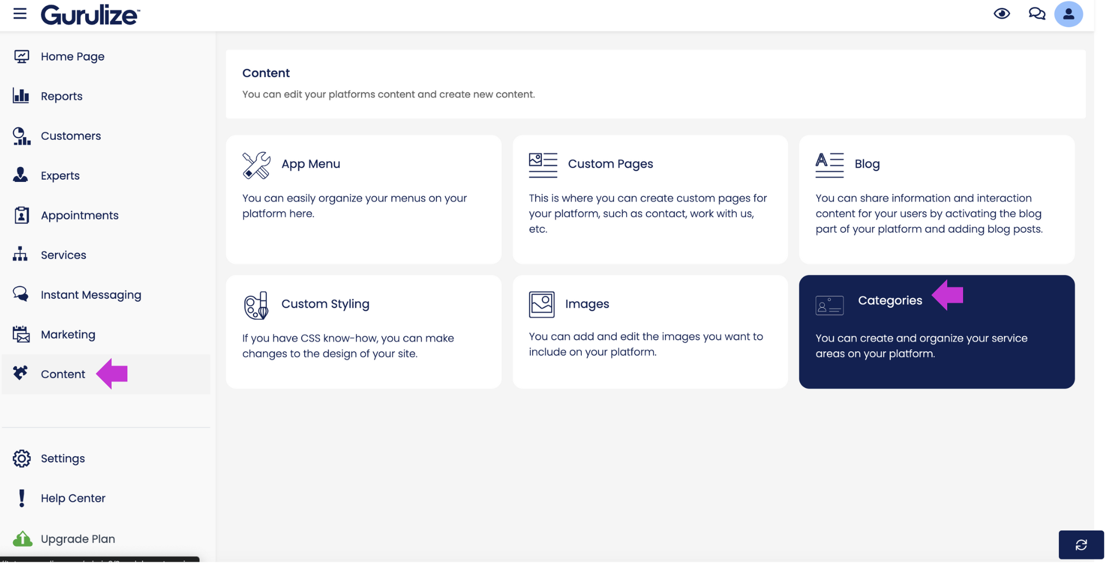Click the Reports bar chart icon
Image resolution: width=1108 pixels, height=565 pixels.
21,96
